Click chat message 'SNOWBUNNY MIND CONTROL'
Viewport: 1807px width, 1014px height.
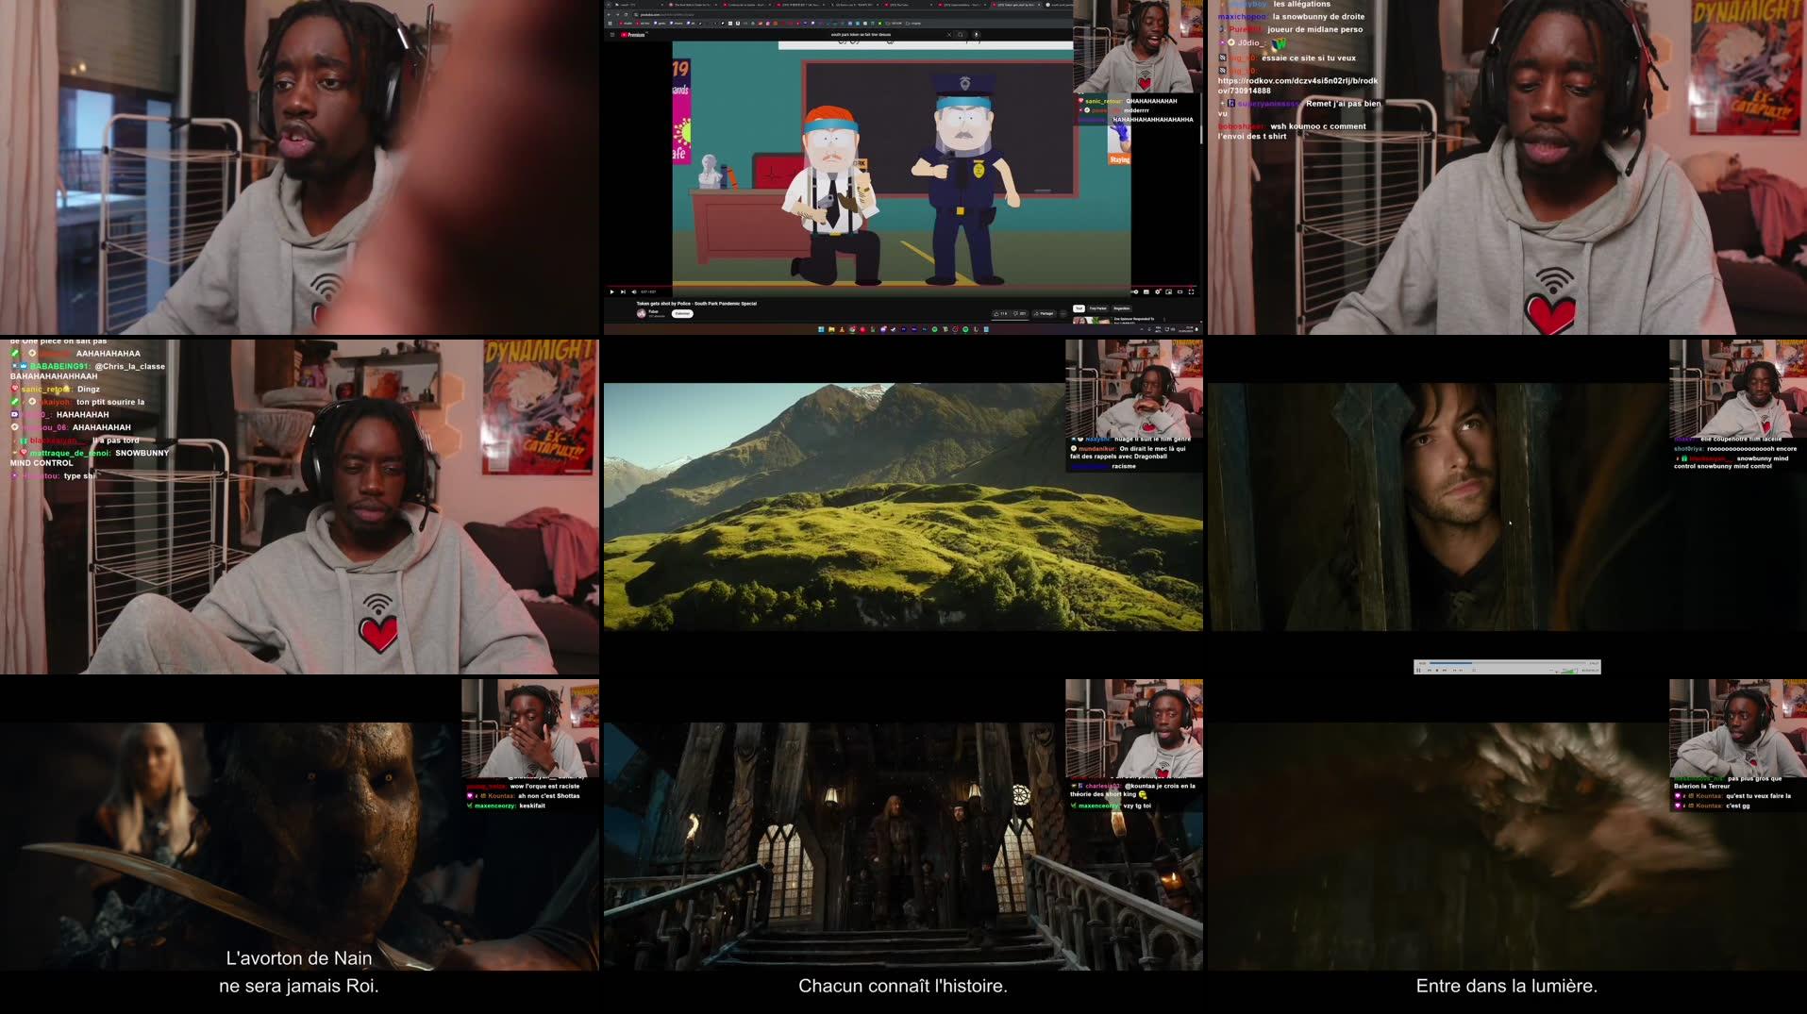(90, 457)
